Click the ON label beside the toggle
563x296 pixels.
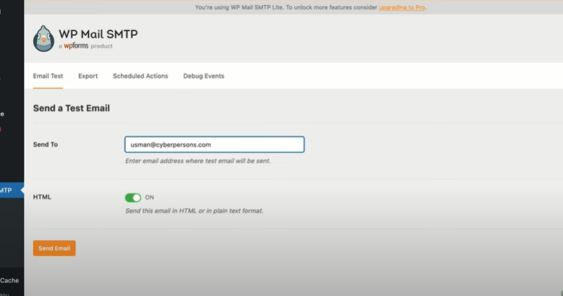pos(149,197)
